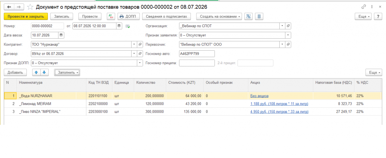
Task: Open the Заполнить dropdown menu
Action: point(67,72)
